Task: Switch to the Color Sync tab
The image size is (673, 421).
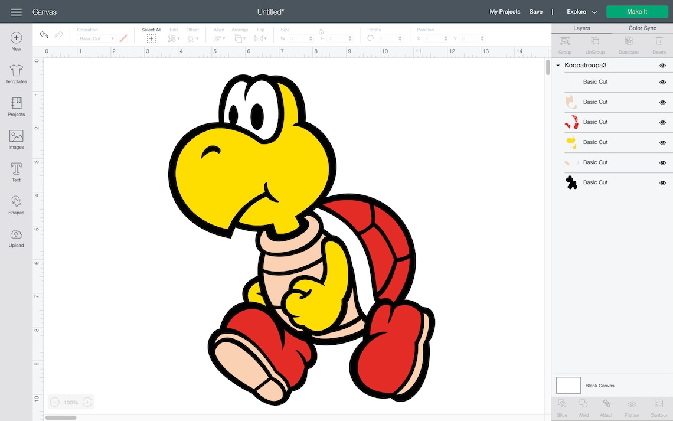Action: (643, 28)
